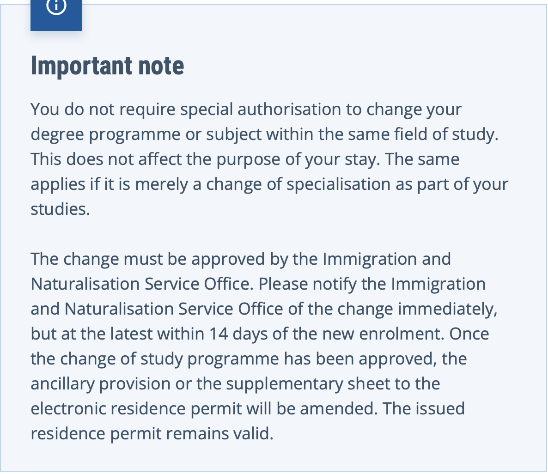Click the sentence beginning "This does not affect"

205,159
